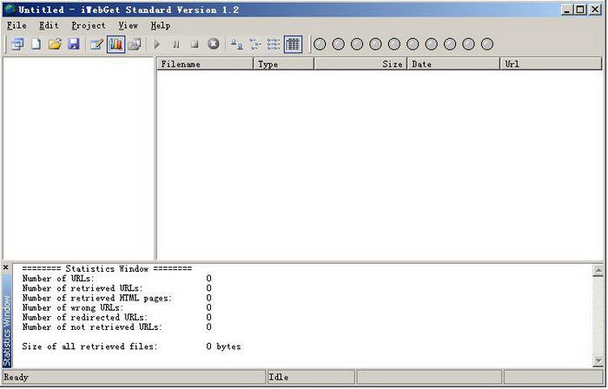608x389 pixels.
Task: Create a new project with blank page icon
Action: [36, 44]
